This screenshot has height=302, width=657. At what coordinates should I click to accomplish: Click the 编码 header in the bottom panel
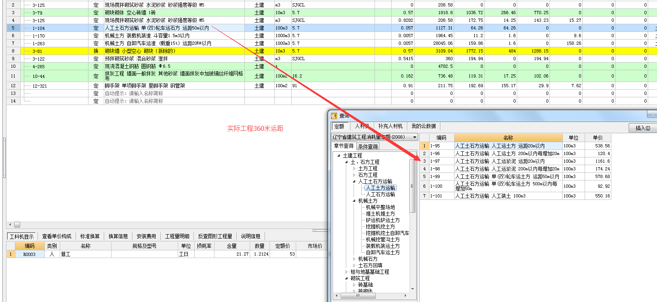(29, 246)
